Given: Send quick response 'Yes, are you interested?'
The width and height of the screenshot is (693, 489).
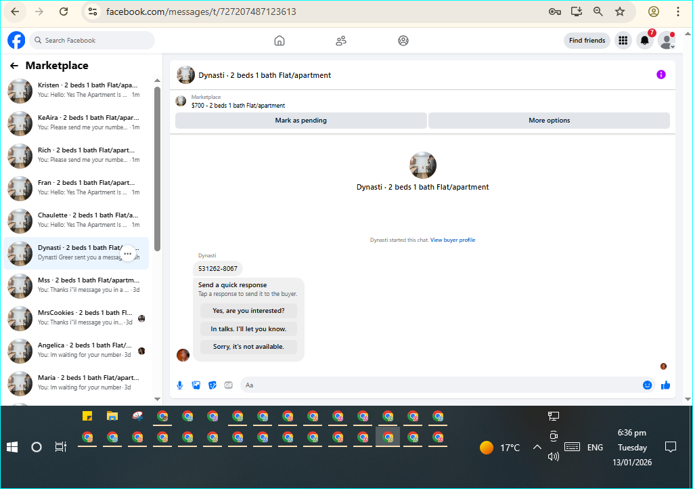Looking at the screenshot, I should 248,311.
